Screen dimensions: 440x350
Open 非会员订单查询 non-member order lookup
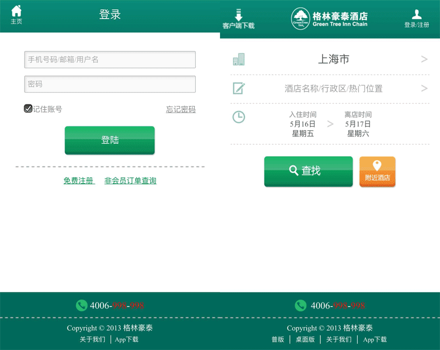(x=130, y=180)
